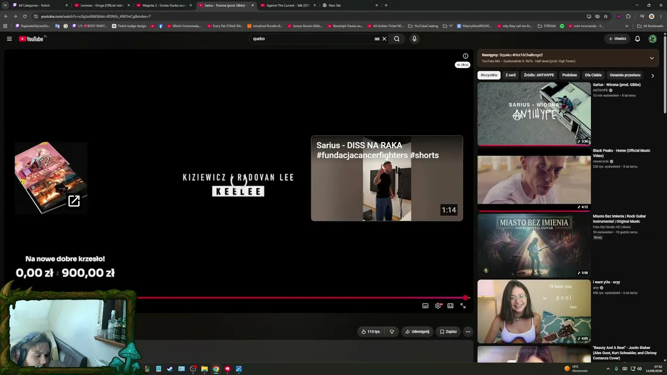Expand the All Bookmarks folder

coord(650,26)
